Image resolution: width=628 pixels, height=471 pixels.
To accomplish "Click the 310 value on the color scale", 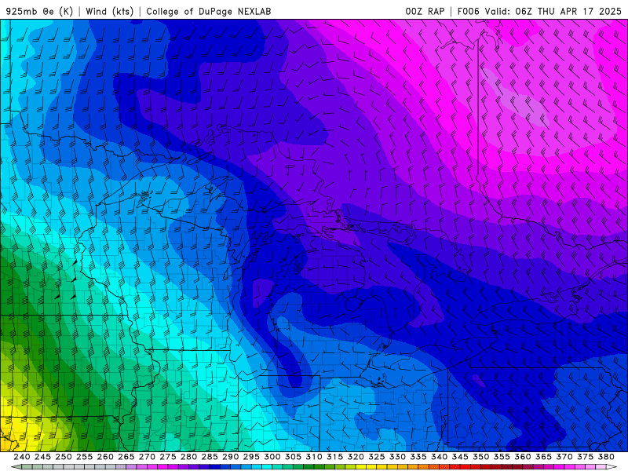I will click(x=314, y=457).
